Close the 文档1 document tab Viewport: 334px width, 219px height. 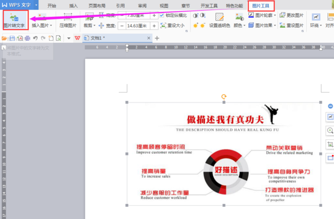coord(149,38)
